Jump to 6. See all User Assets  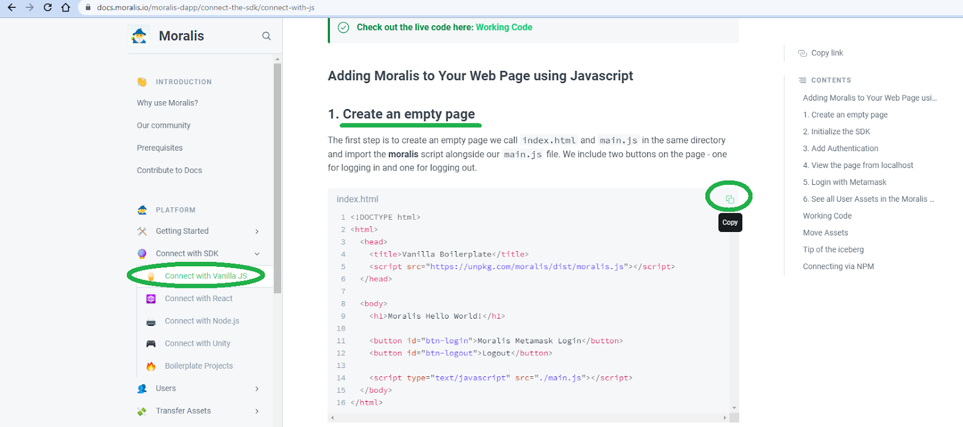click(869, 199)
